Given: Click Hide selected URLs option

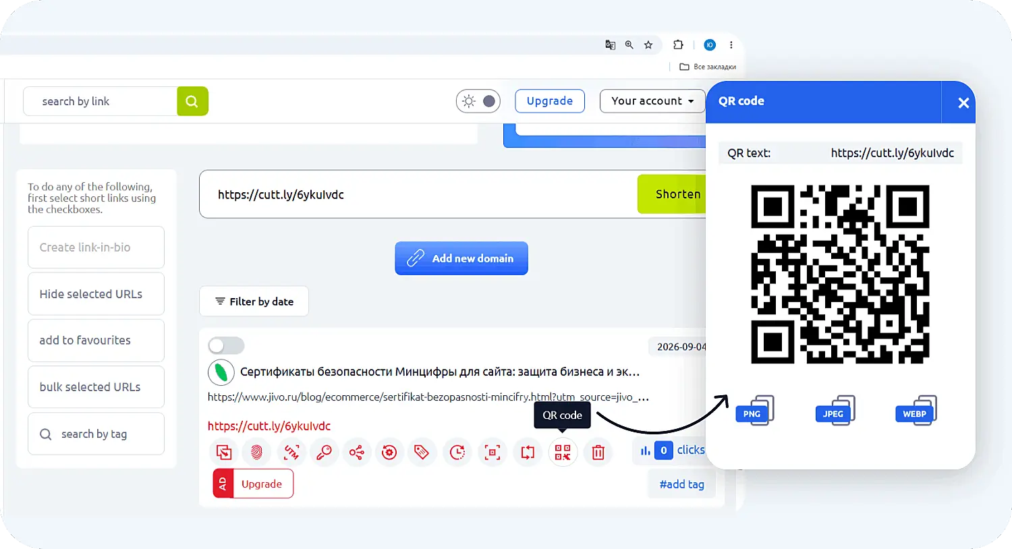Looking at the screenshot, I should point(96,294).
